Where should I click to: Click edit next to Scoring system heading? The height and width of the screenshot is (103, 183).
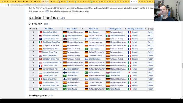pyautogui.click(x=51, y=96)
